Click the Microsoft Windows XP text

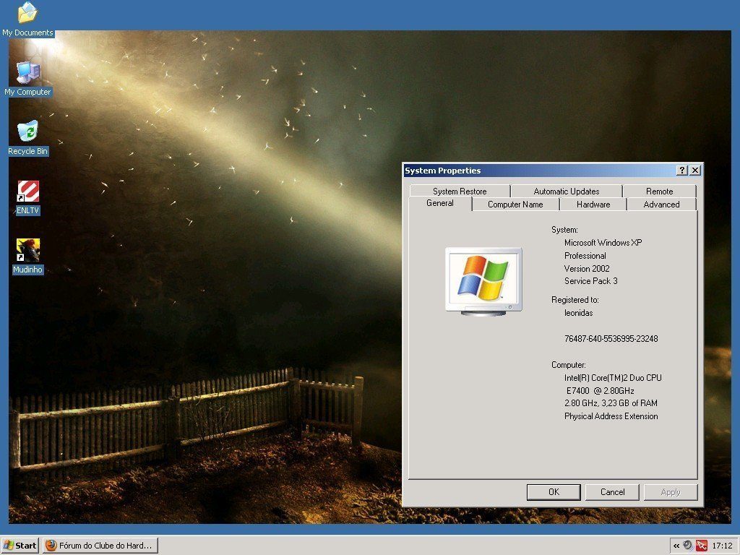(603, 243)
